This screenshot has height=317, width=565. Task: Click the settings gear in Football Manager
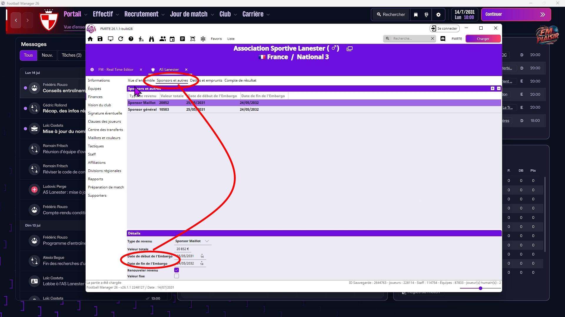[x=438, y=15]
